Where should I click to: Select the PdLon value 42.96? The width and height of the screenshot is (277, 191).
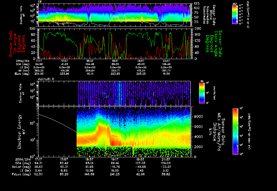coord(140,174)
